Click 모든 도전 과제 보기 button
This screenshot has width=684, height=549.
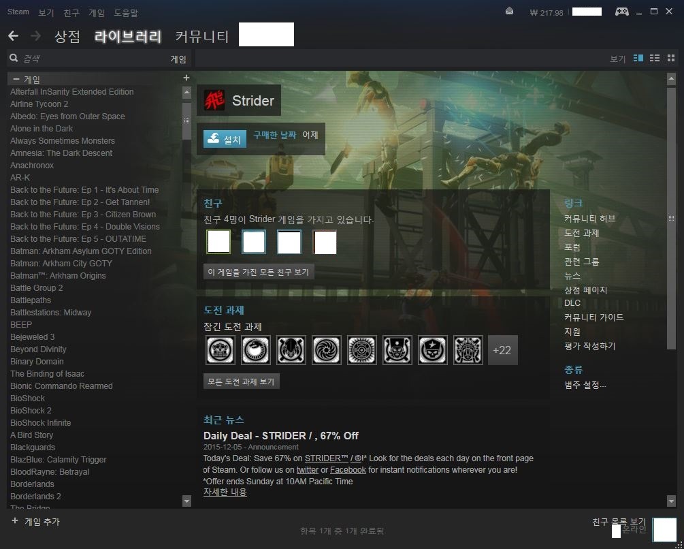pyautogui.click(x=241, y=381)
